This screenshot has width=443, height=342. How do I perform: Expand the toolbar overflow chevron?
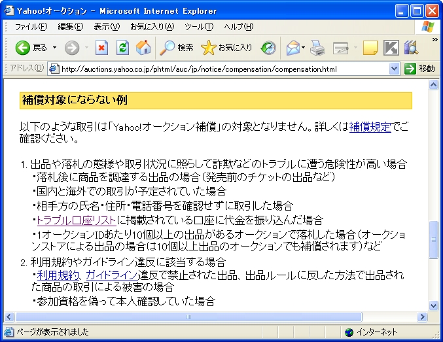[434, 39]
